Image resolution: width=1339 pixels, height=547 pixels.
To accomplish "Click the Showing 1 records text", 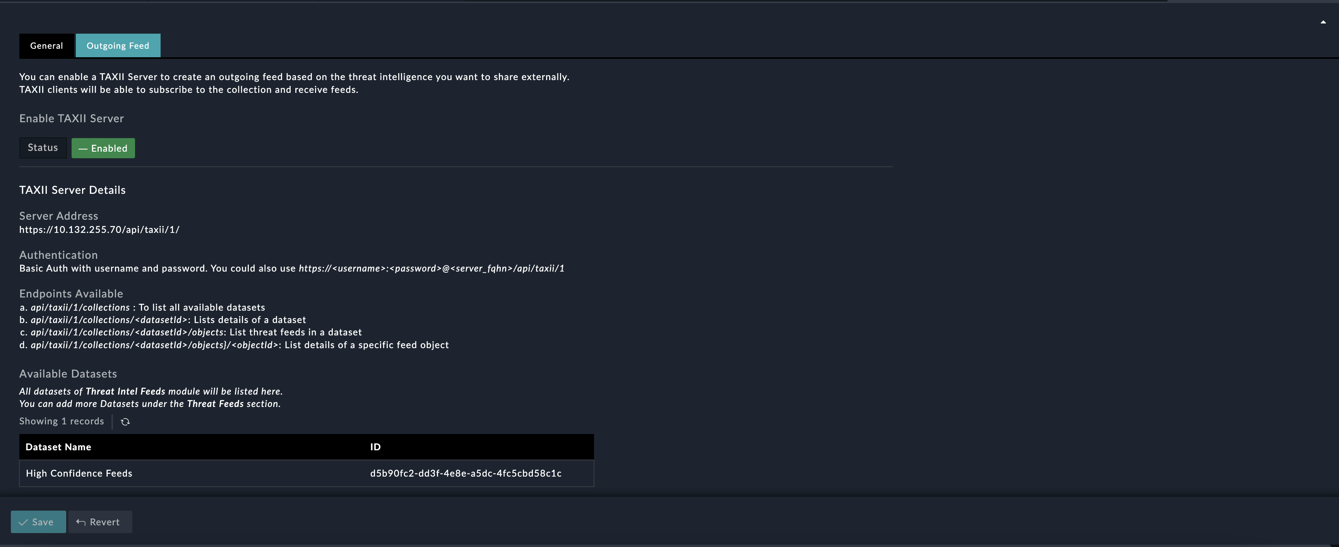I will (61, 421).
